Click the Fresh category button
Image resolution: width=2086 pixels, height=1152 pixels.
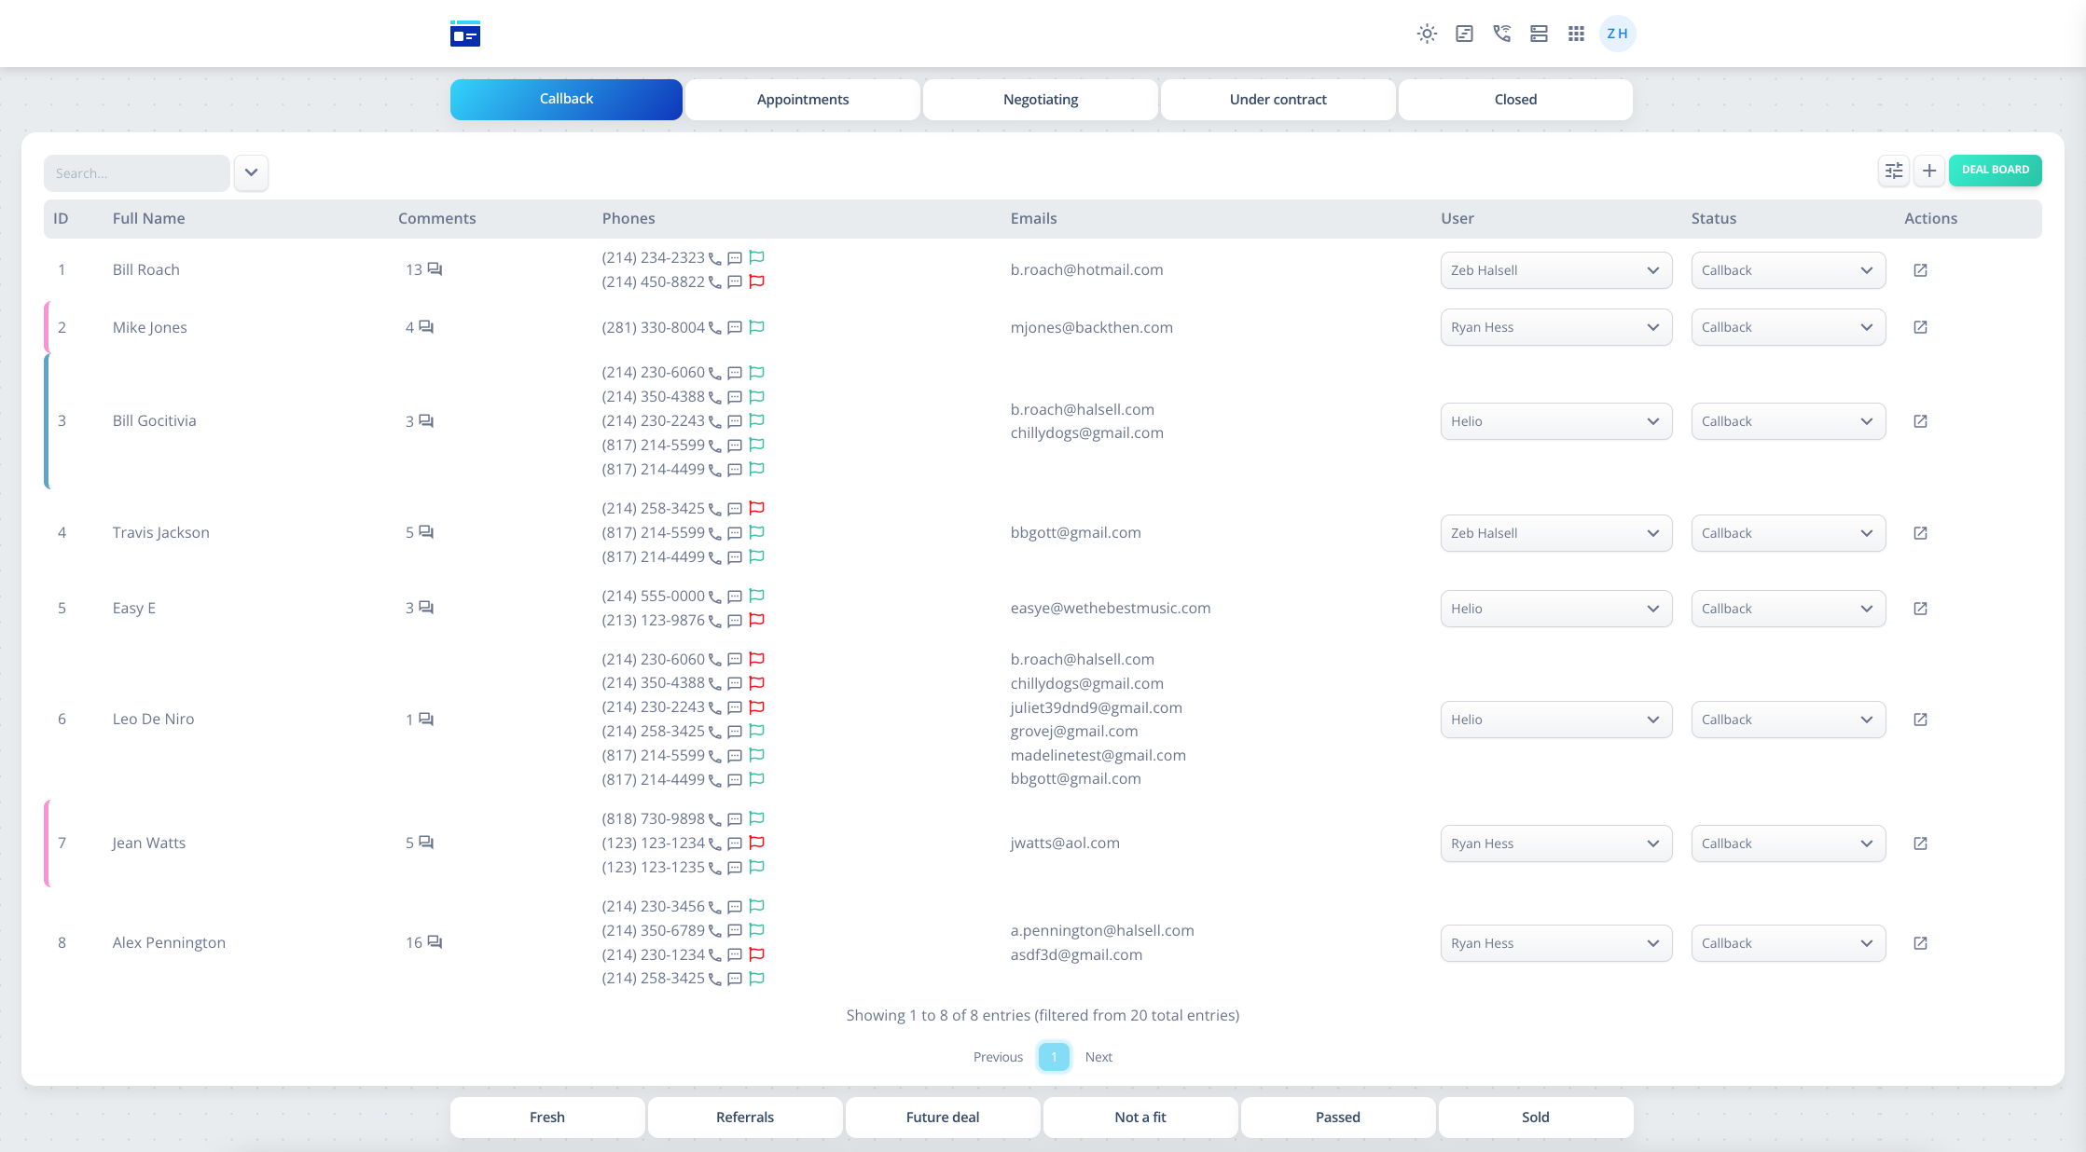(x=545, y=1117)
